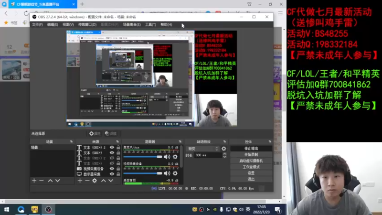Select the 显示器采集 source row
Screen dimensions: 382x215
(x=92, y=174)
